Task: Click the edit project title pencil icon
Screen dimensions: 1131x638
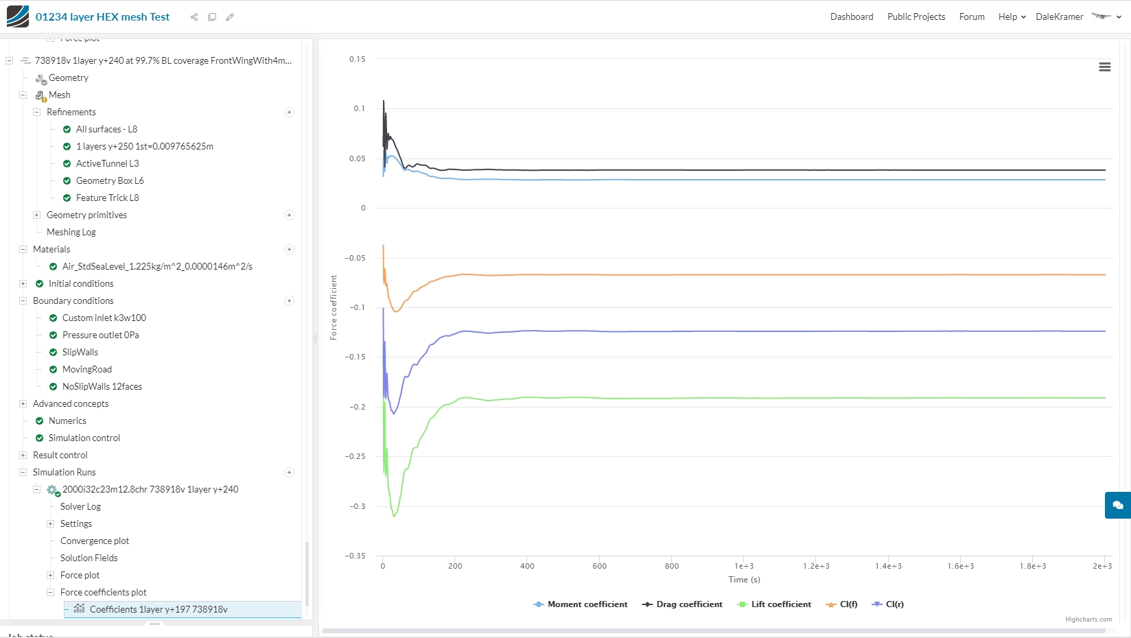Action: 230,17
